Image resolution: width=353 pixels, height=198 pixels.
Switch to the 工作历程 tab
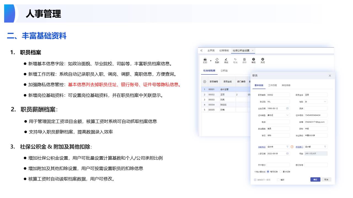(272, 85)
